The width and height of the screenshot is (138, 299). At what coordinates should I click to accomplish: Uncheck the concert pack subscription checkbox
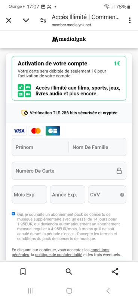tap(13, 214)
